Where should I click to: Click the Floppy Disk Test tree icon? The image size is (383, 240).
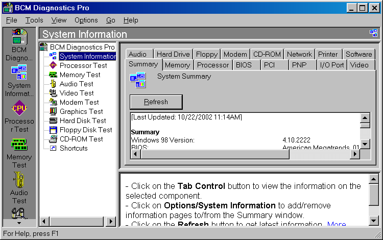(53, 130)
